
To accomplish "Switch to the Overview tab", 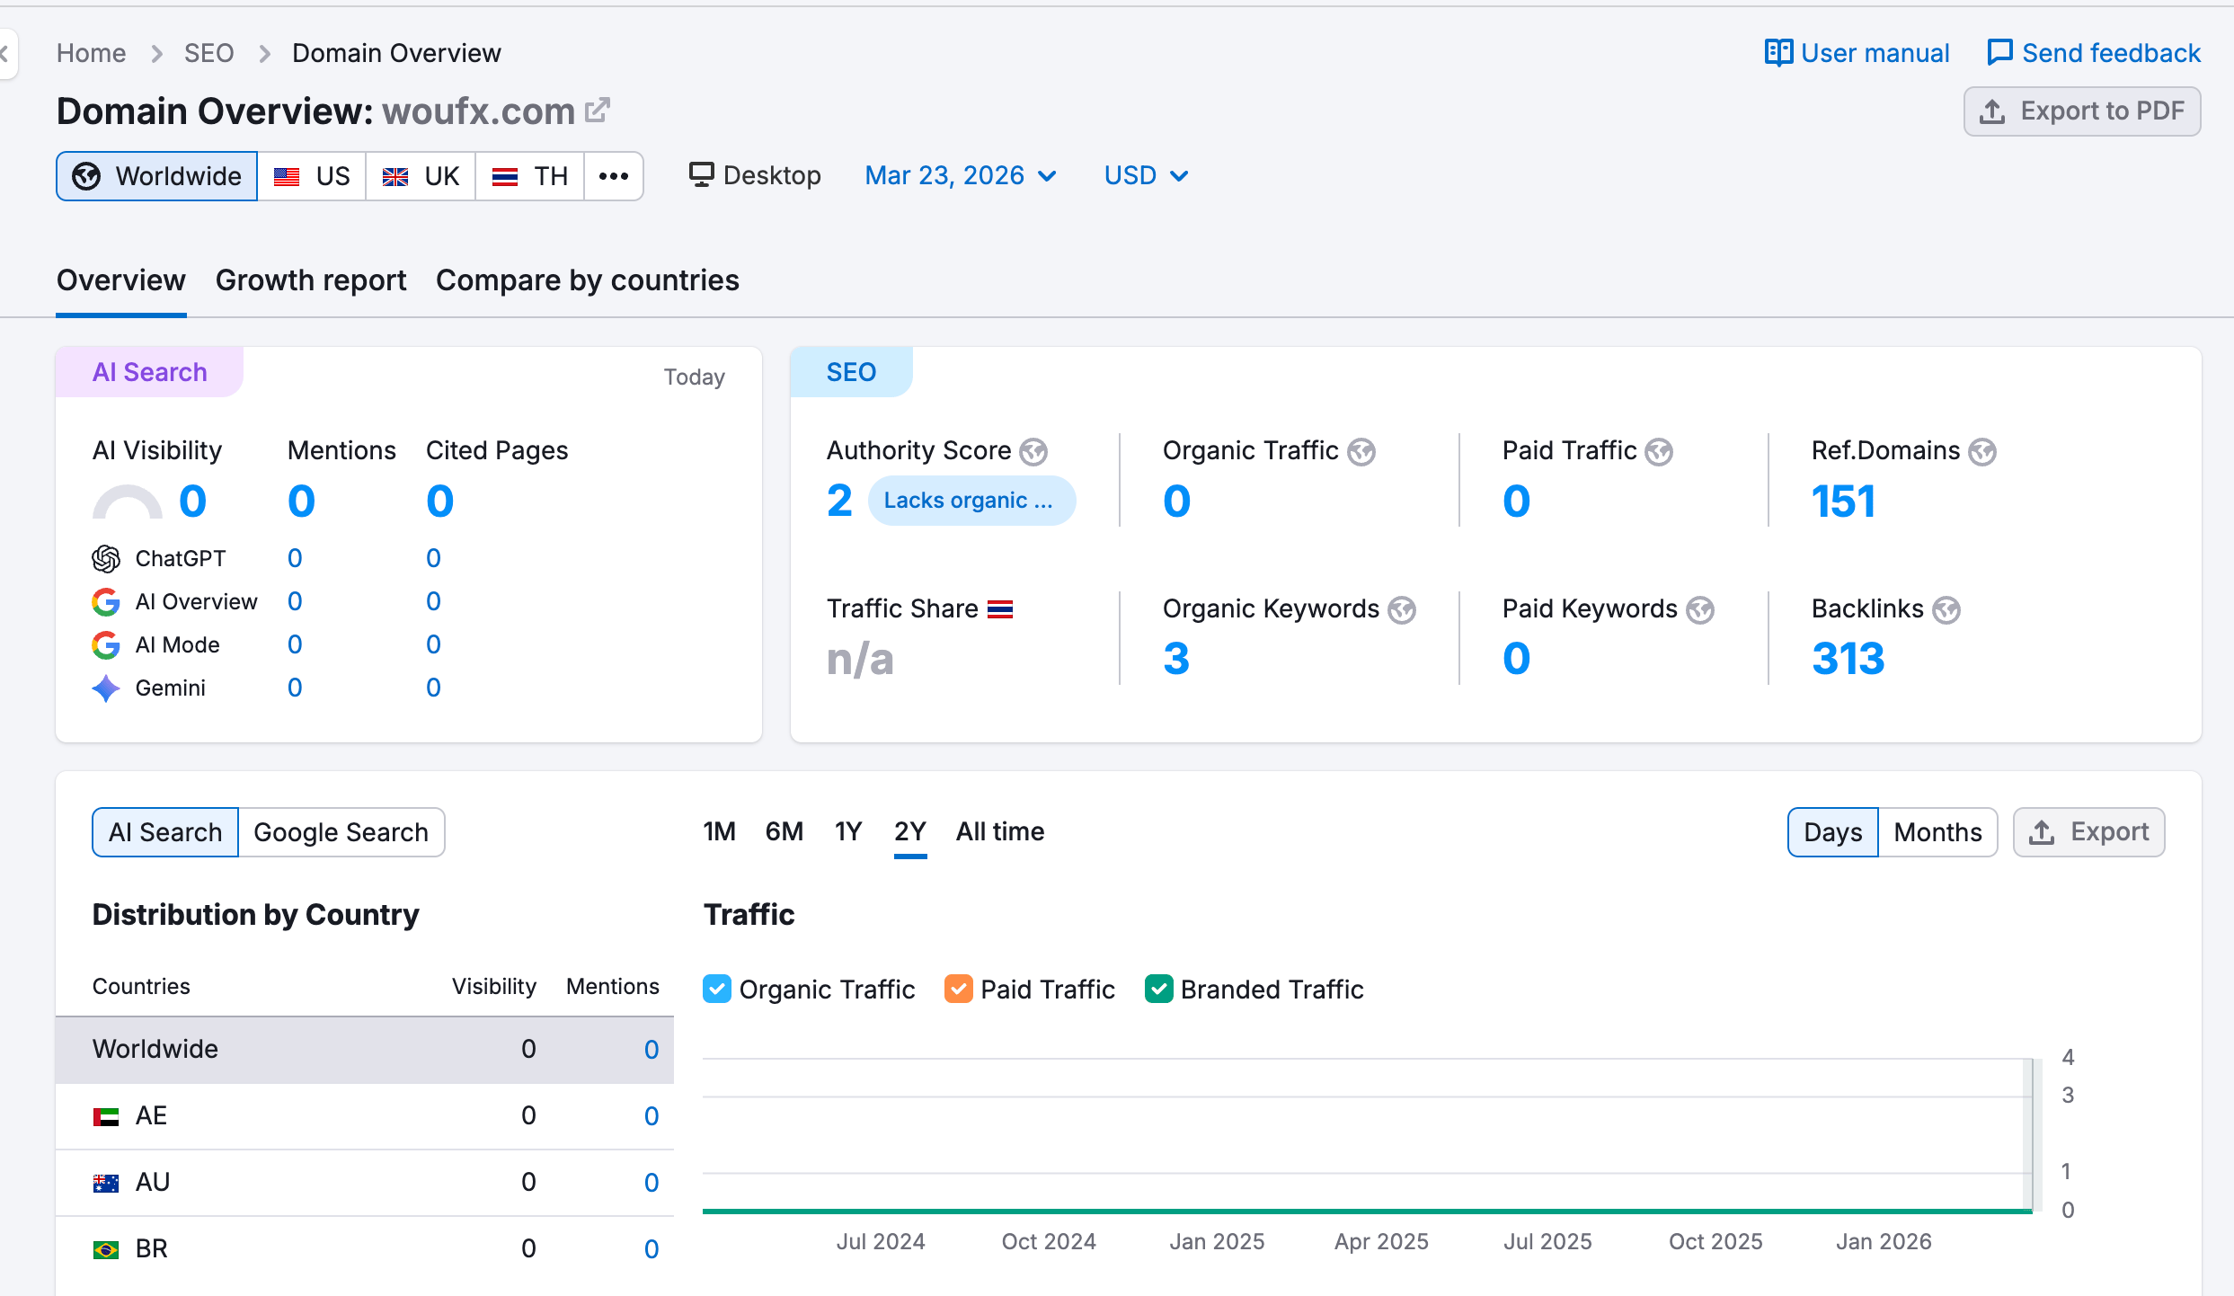I will click(121, 280).
